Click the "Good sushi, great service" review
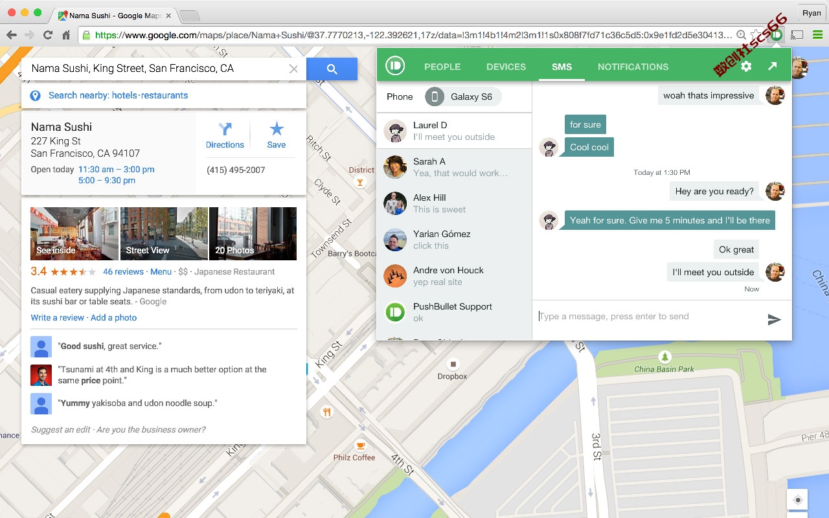829x518 pixels. 109,346
